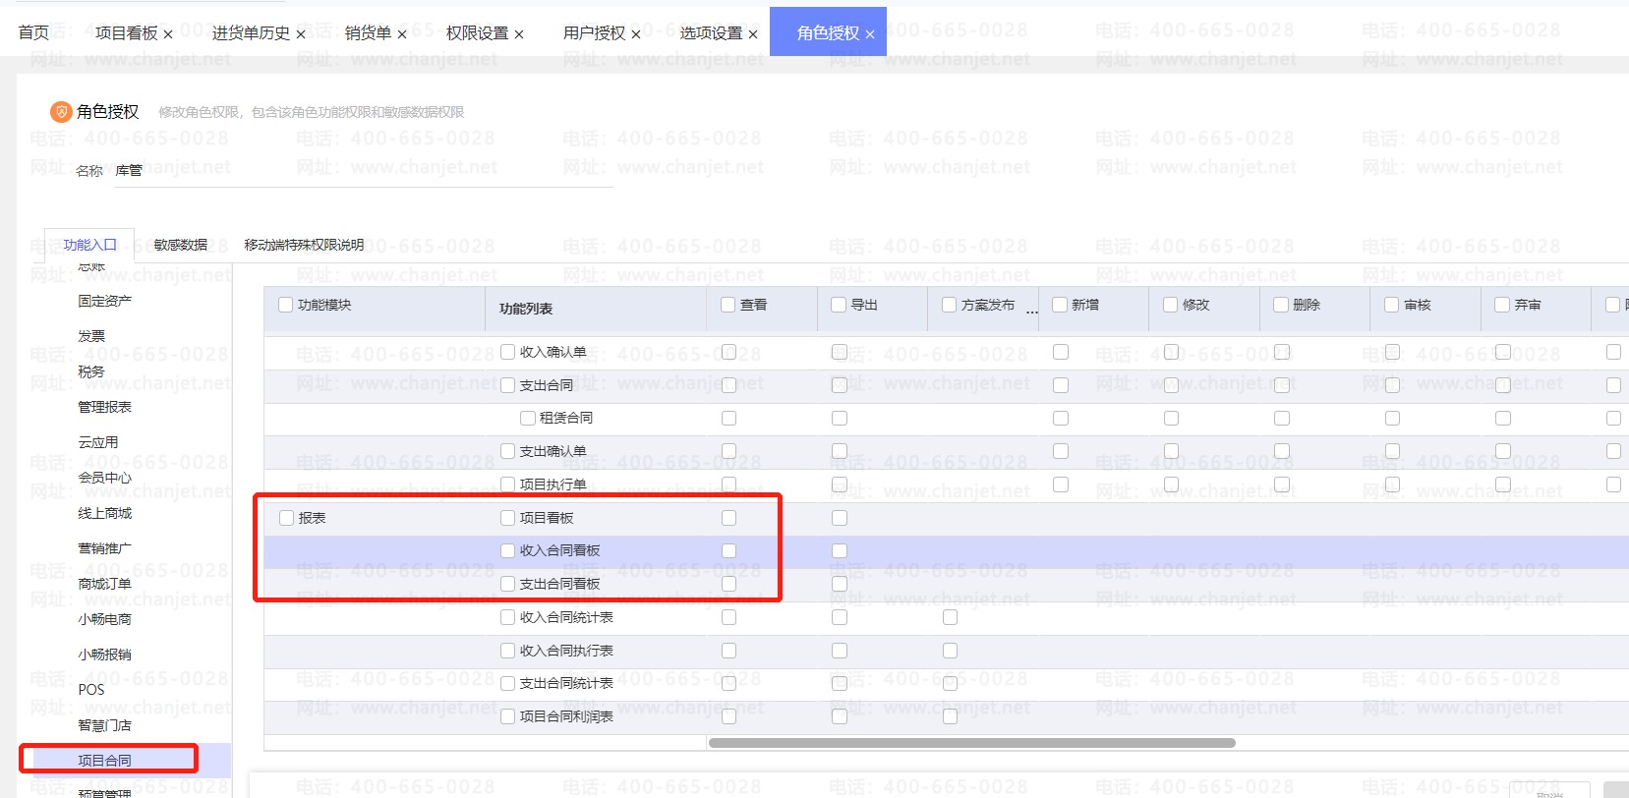Click the orange shield icon beside 角色授权
Screen dimensions: 1629x798
pyautogui.click(x=61, y=112)
